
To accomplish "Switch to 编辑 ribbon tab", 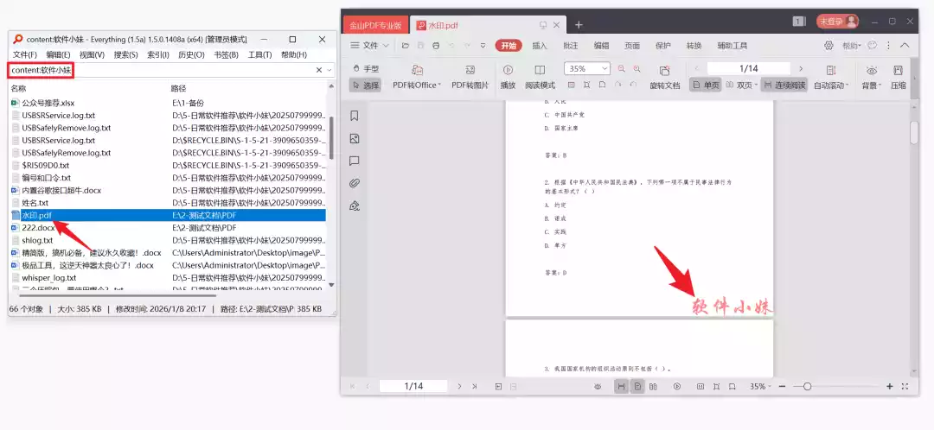I will [x=602, y=45].
